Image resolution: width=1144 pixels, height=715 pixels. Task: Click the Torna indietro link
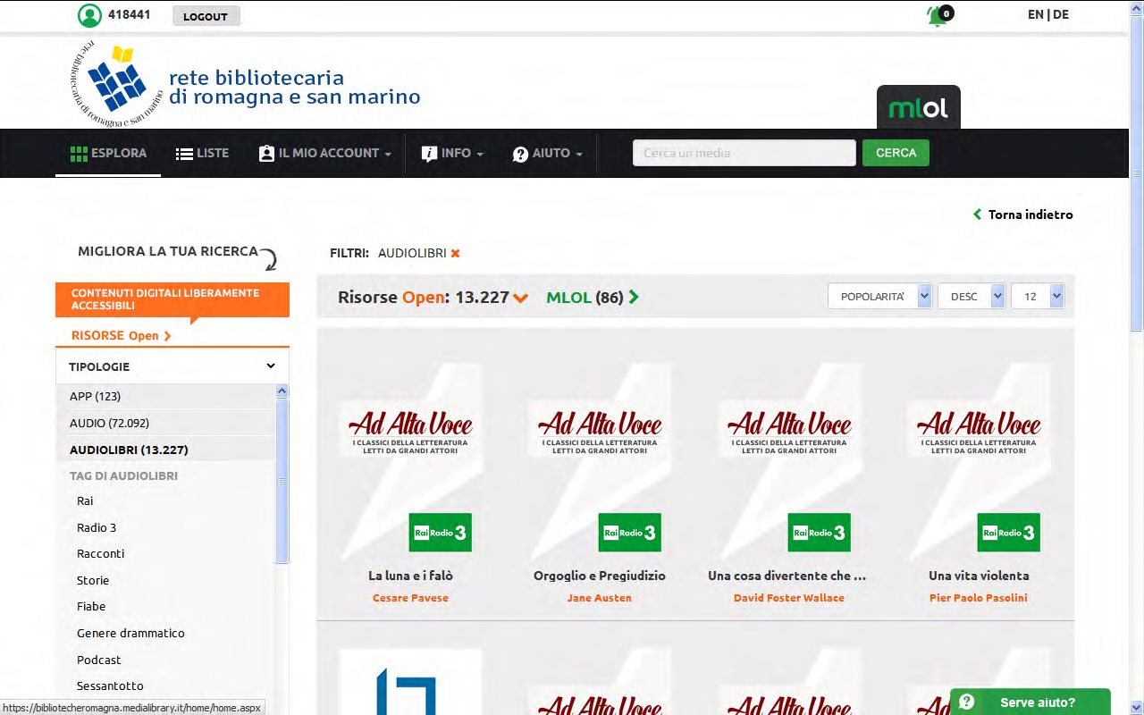pyautogui.click(x=1023, y=214)
